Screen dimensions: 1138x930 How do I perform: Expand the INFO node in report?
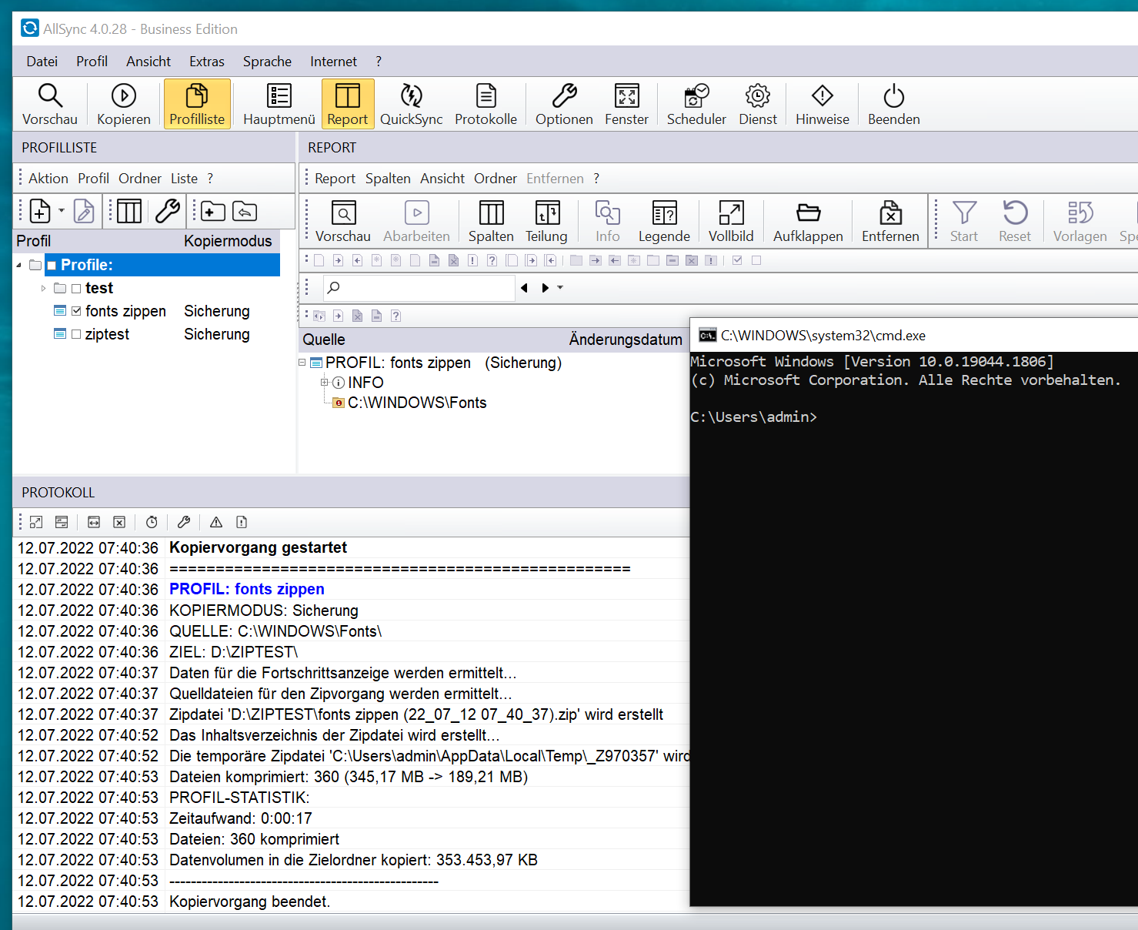[325, 383]
